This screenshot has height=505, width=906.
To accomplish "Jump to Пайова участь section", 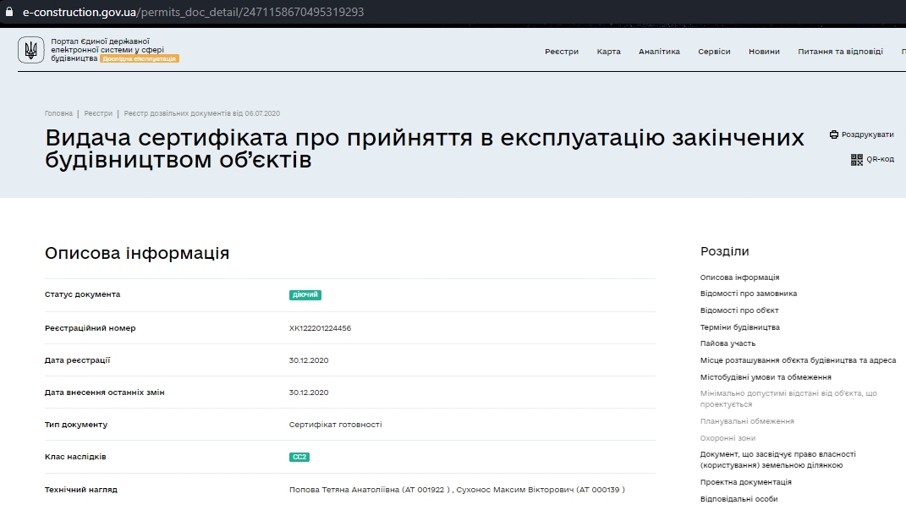I will [728, 343].
